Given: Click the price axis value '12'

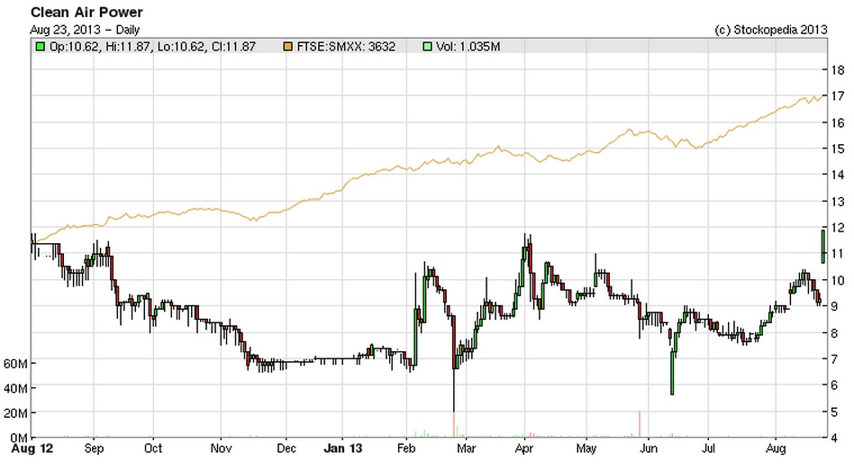Looking at the screenshot, I should click(x=838, y=228).
